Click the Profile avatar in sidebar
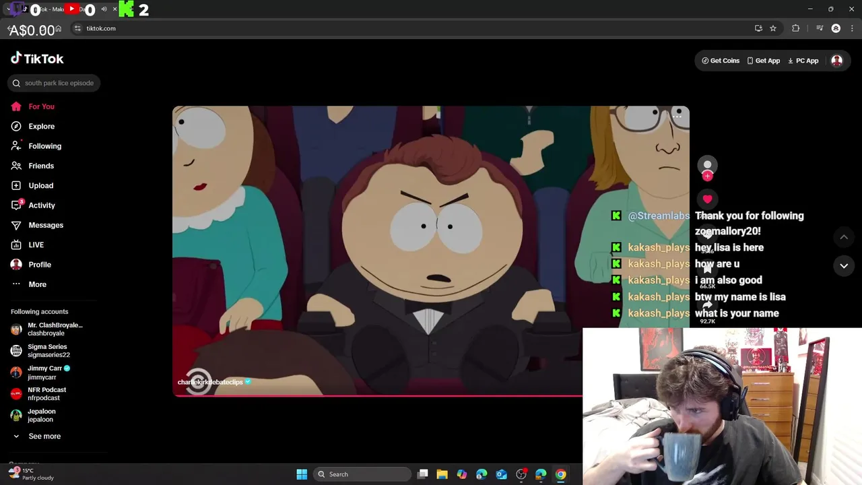This screenshot has height=485, width=862. tap(16, 265)
